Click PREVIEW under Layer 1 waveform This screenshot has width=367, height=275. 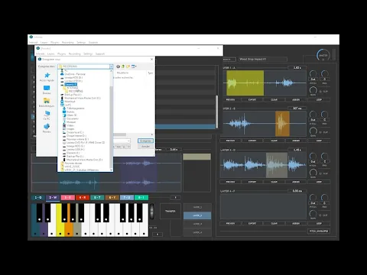point(230,100)
